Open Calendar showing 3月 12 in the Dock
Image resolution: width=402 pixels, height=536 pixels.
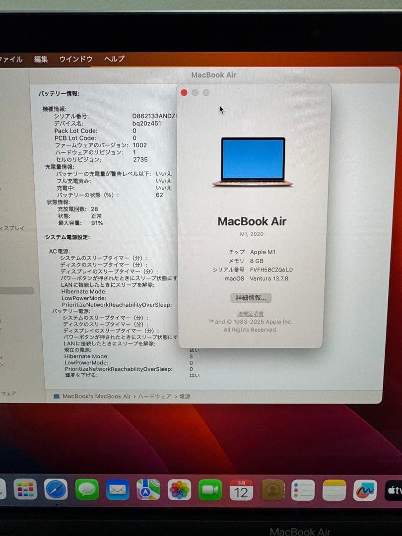[241, 489]
